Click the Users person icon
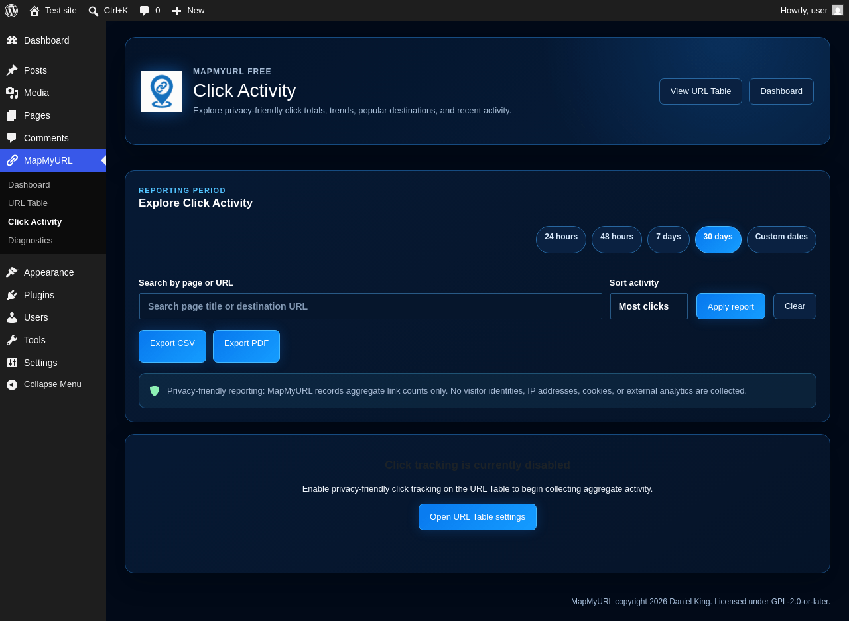 [12, 317]
